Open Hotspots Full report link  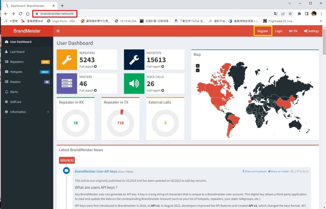tap(155, 67)
